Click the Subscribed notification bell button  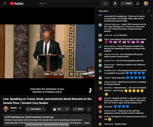(x=36, y=109)
